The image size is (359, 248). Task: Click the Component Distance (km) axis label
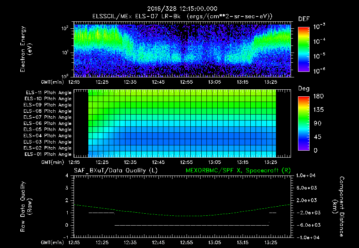338,207
